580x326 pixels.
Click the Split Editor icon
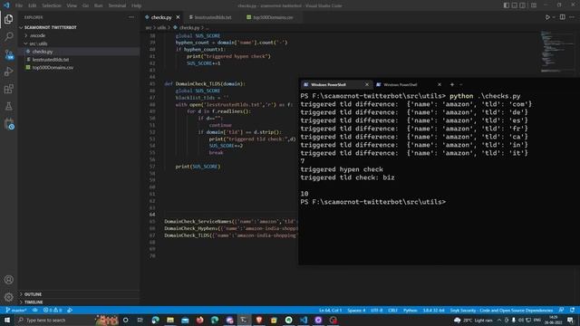[x=562, y=17]
